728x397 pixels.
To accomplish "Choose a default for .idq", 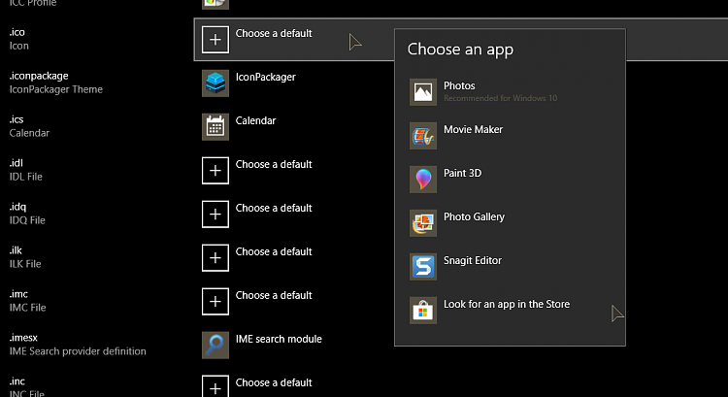I will (274, 208).
